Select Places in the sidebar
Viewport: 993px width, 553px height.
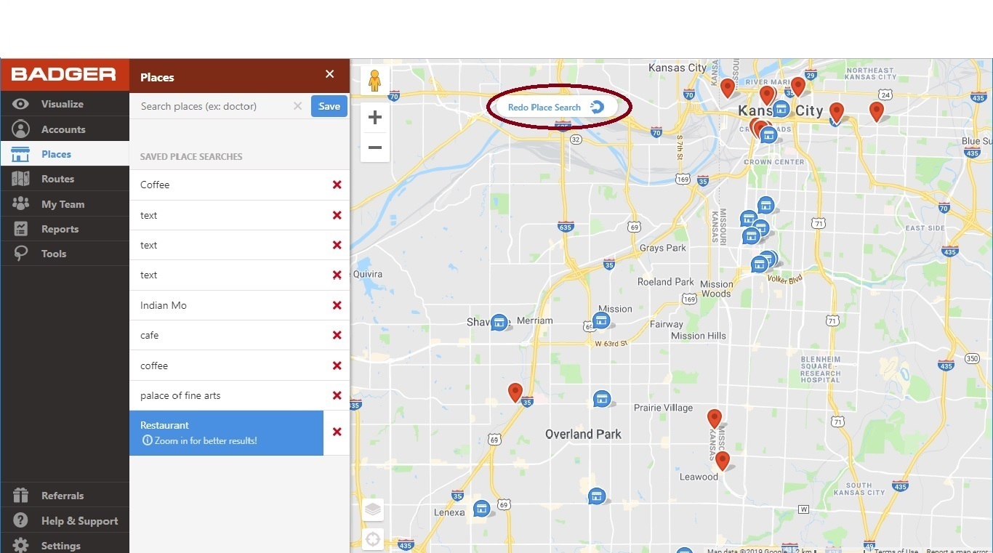(x=65, y=154)
